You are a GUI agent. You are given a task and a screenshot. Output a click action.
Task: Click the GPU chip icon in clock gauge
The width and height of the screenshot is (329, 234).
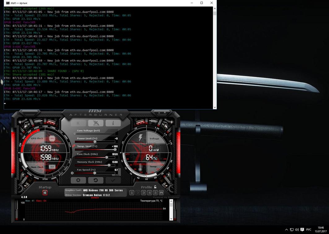(52, 138)
